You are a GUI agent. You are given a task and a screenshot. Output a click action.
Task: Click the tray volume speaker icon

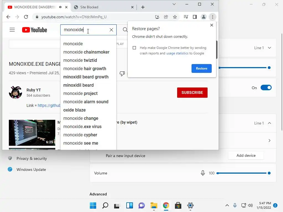point(250,205)
